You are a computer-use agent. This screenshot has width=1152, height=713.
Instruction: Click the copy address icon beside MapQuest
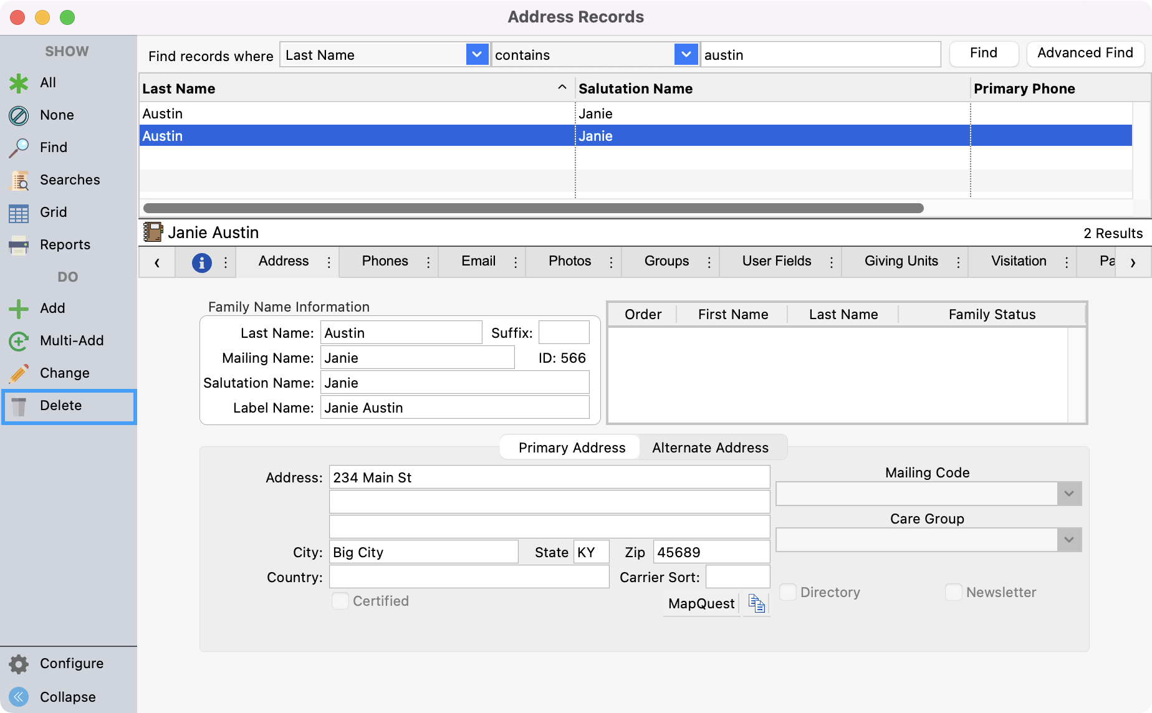(756, 603)
